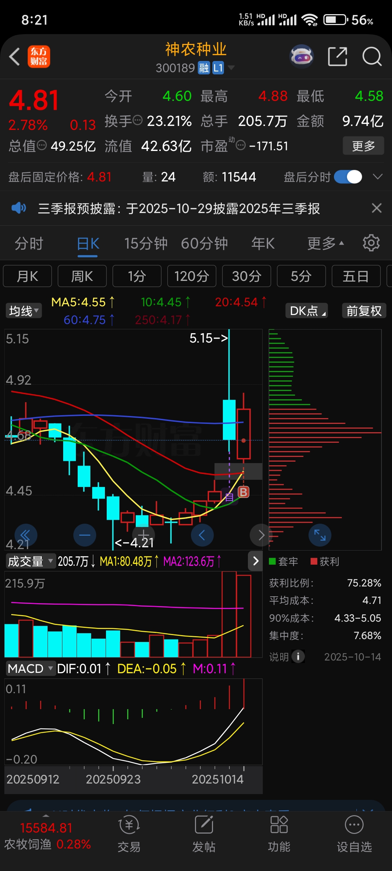Open the 三季报预披露 announcement
Image resolution: width=392 pixels, height=871 pixels.
(x=179, y=209)
